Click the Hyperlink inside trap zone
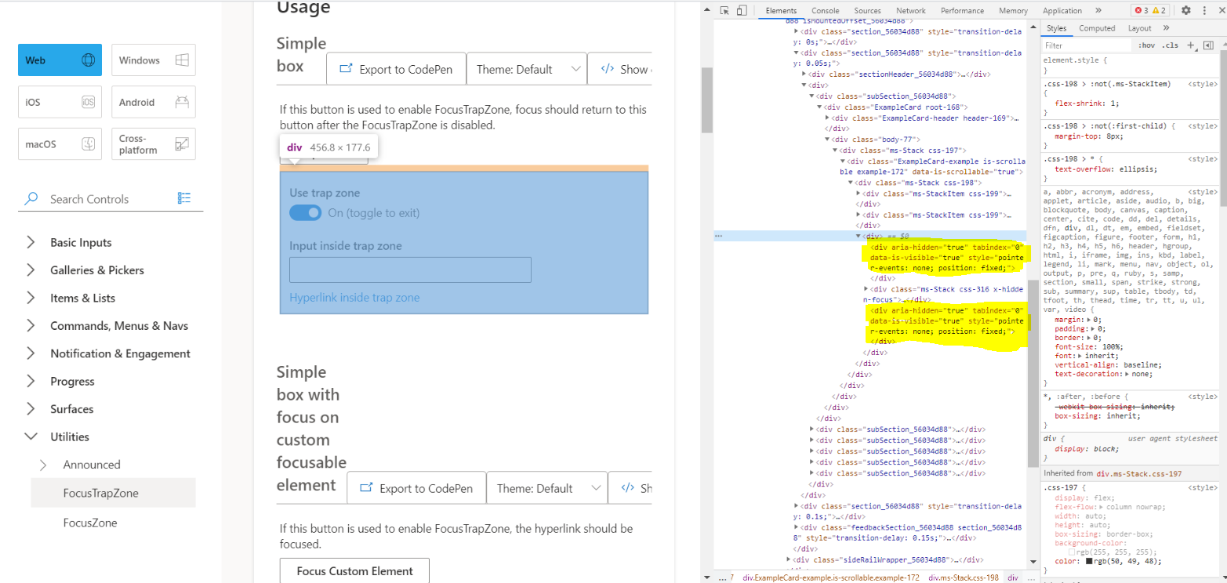Image resolution: width=1227 pixels, height=583 pixels. click(354, 298)
